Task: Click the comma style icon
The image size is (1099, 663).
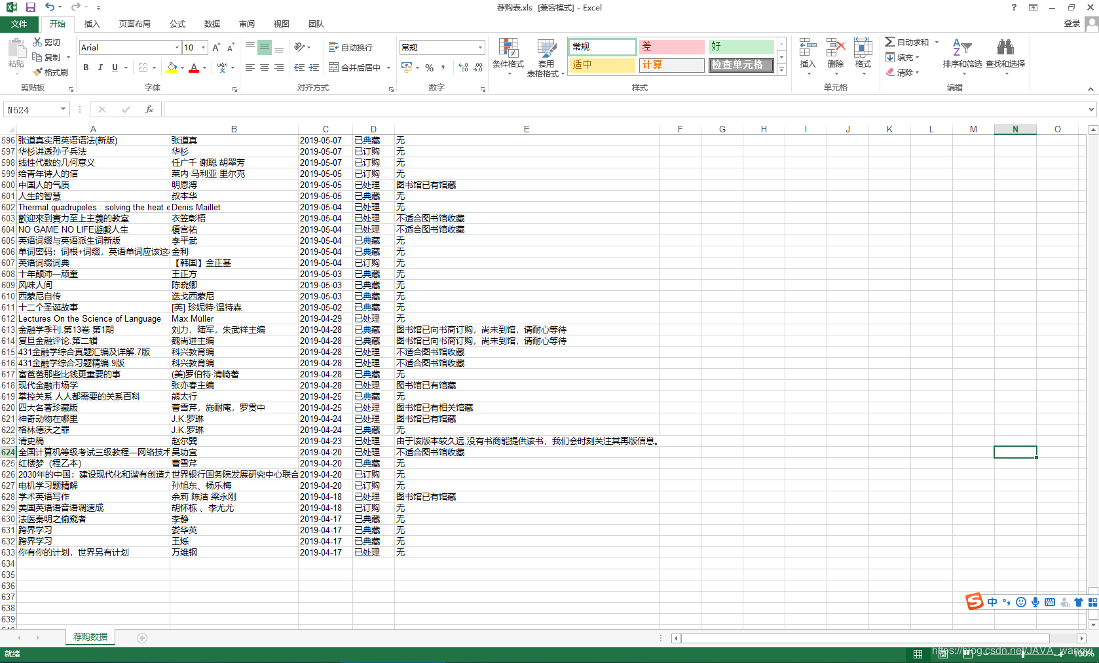Action: (x=443, y=67)
